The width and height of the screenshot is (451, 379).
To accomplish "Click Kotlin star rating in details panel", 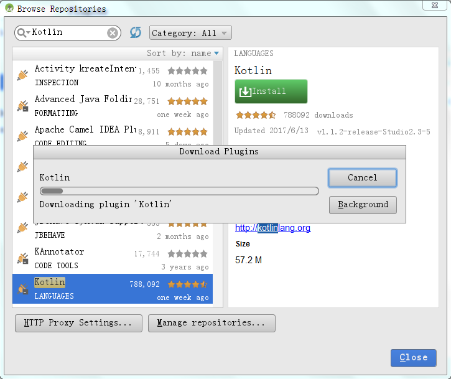I will click(x=256, y=115).
